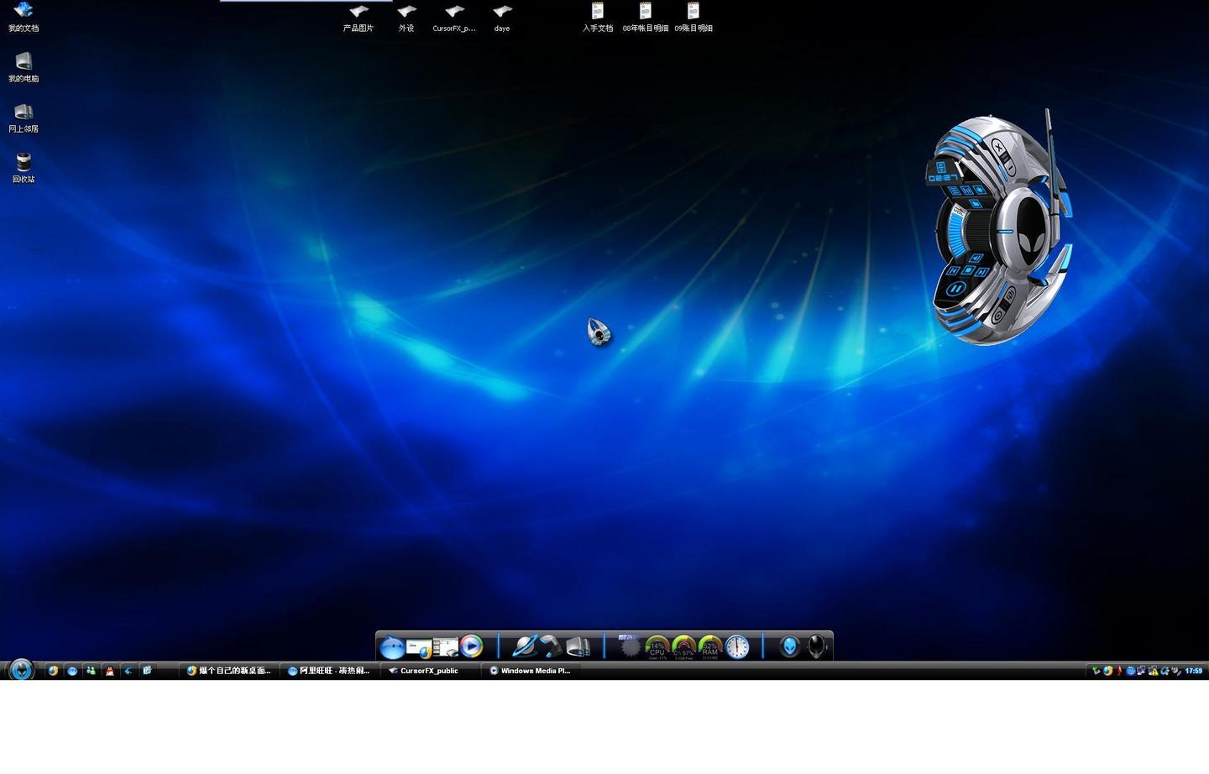
Task: Open the 我的文档 desktop icon
Action: 24,16
